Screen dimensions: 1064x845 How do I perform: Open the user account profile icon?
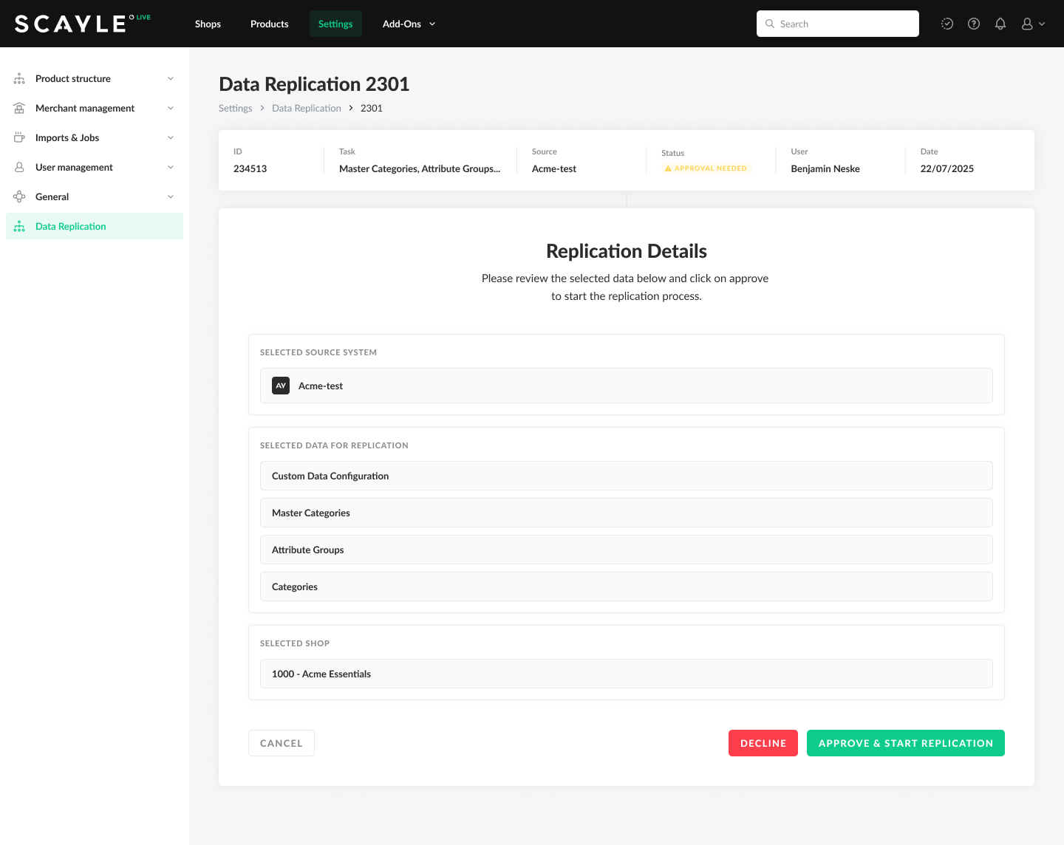tap(1028, 24)
